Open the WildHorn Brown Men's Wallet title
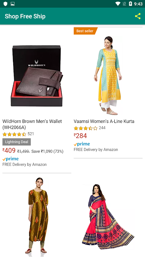145x258 pixels. coord(32,124)
